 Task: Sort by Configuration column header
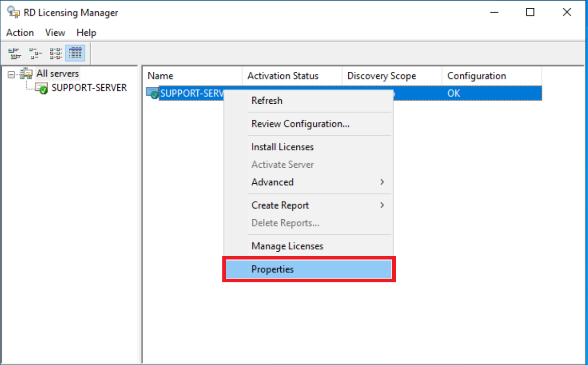coord(492,76)
